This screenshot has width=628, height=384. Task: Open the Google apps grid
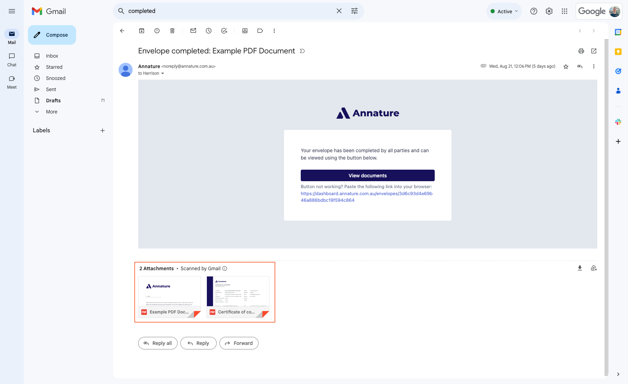pos(565,11)
